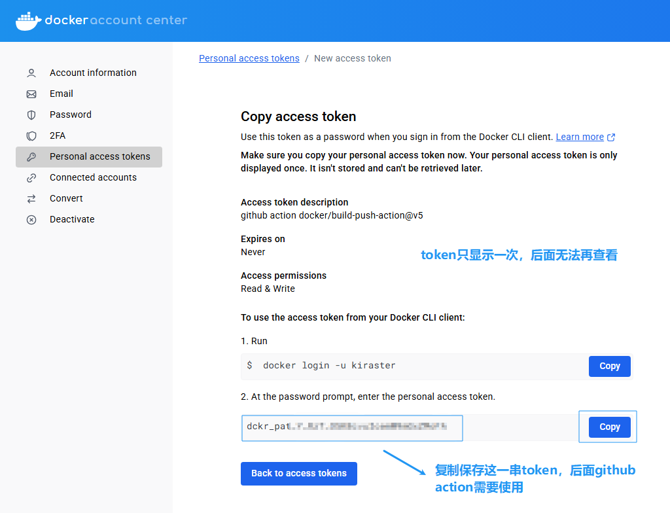This screenshot has width=670, height=513.
Task: Click the 2FA shield icon
Action: [x=31, y=136]
